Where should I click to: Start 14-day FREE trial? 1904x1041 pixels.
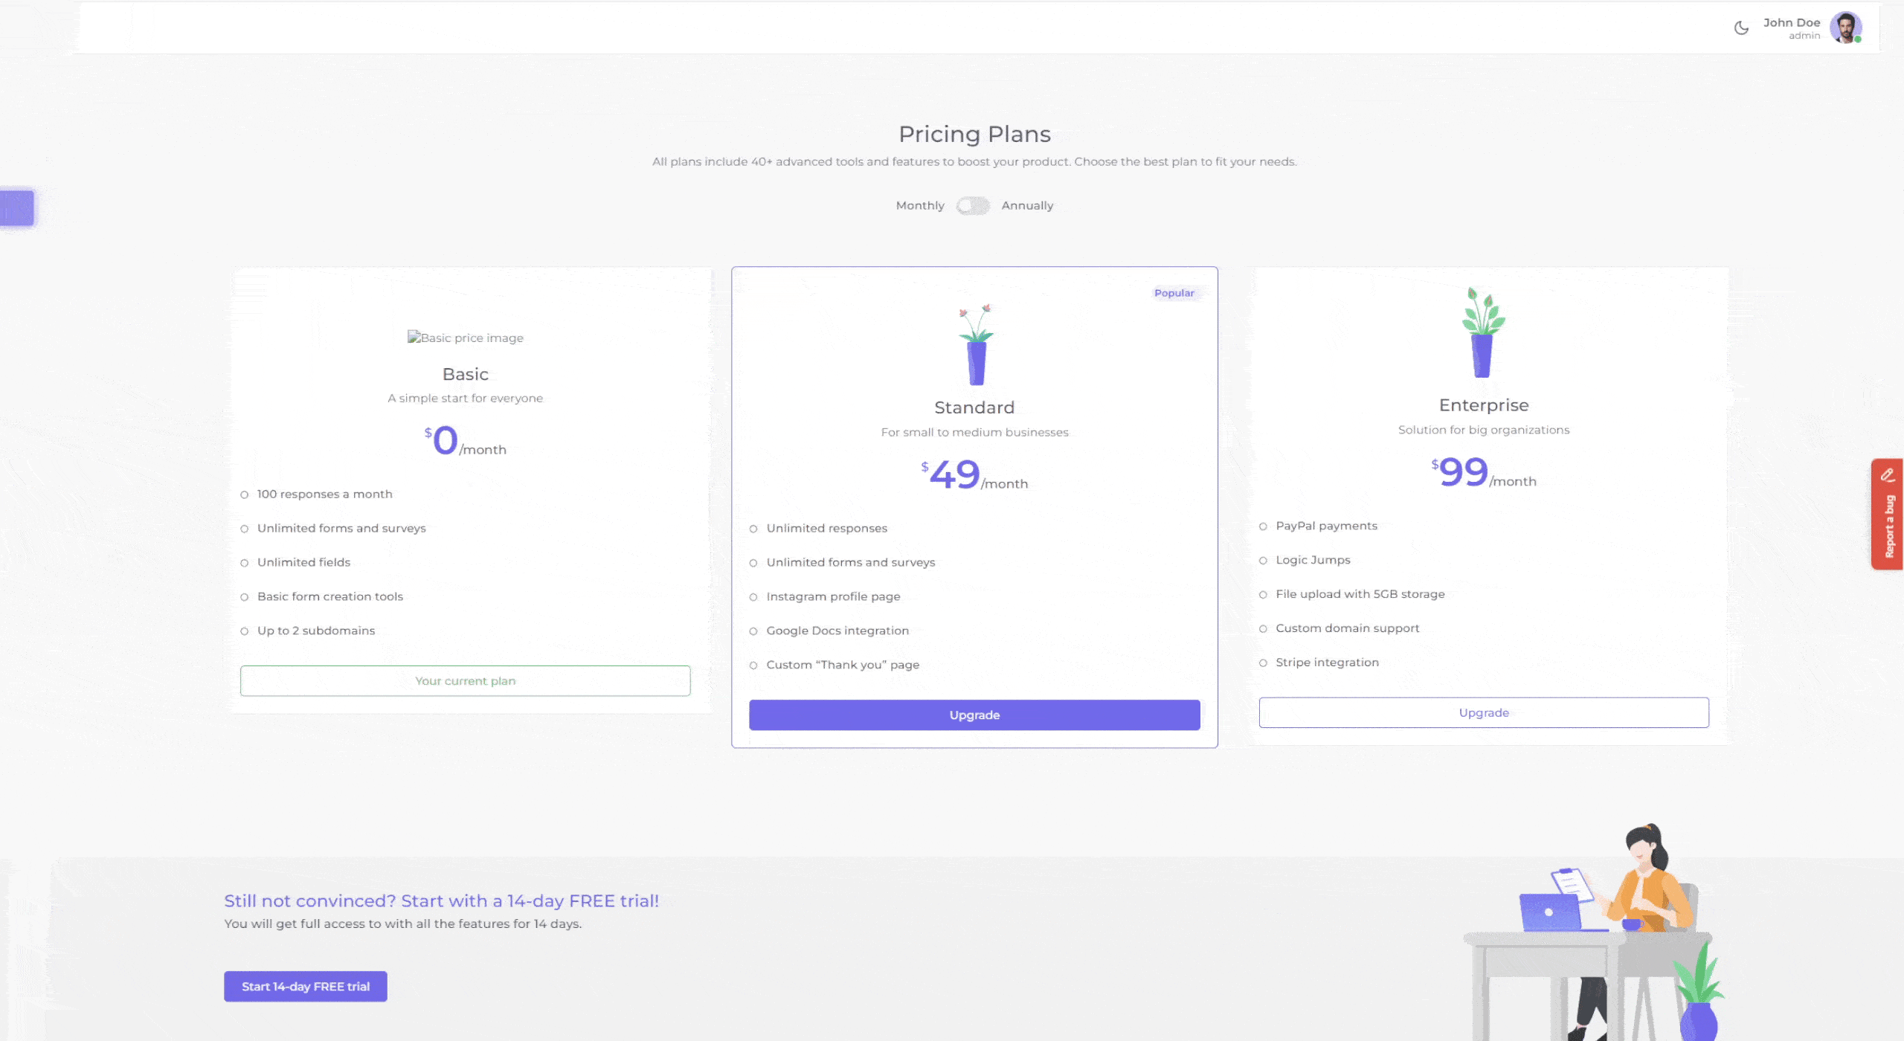pos(306,987)
